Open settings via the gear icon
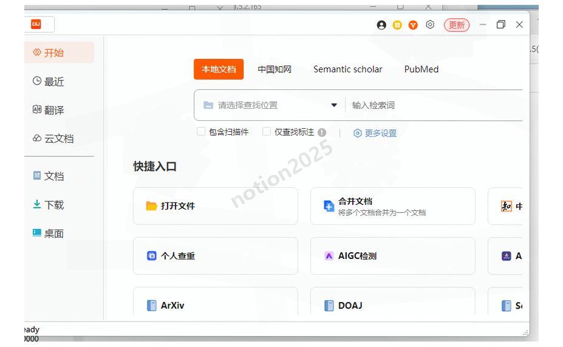This screenshot has width=563, height=347. (x=430, y=24)
